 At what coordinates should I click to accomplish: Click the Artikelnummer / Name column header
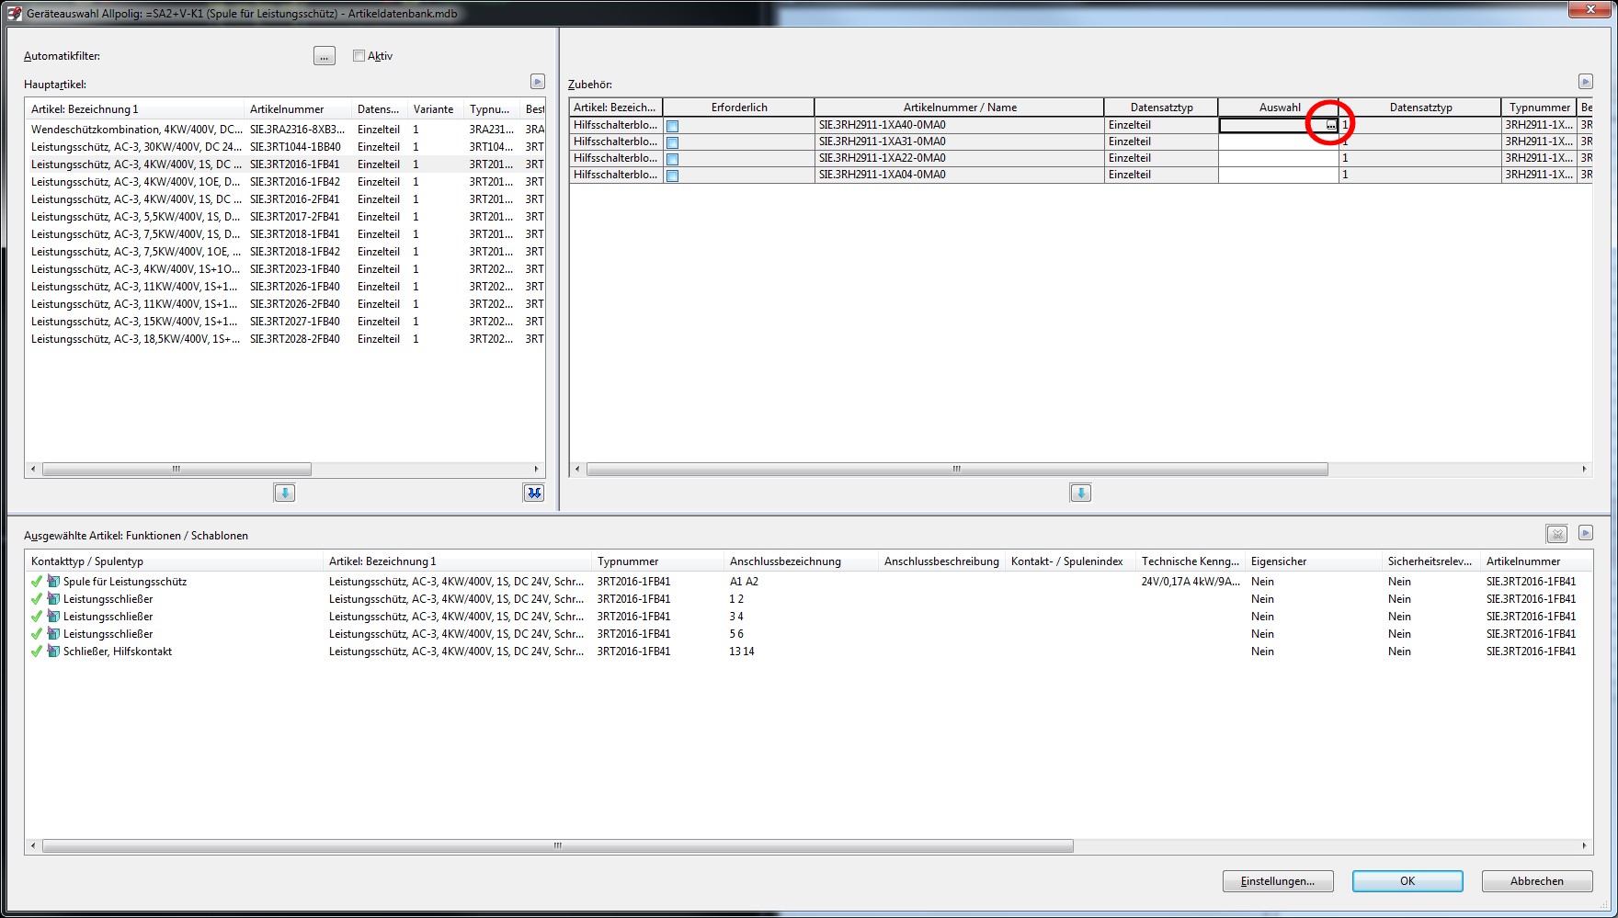click(x=960, y=108)
